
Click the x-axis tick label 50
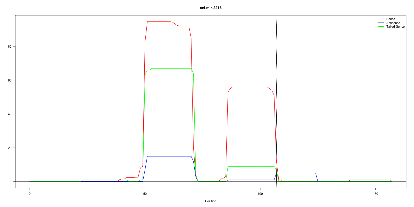[145, 194]
